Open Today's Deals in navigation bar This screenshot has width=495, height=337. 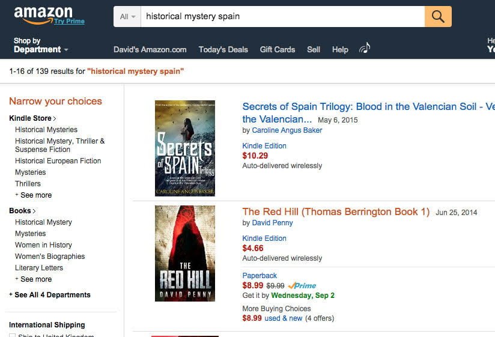click(223, 50)
